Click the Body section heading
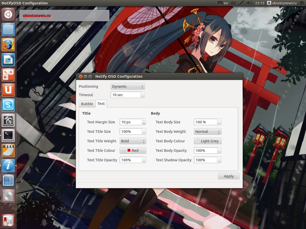 (155, 113)
